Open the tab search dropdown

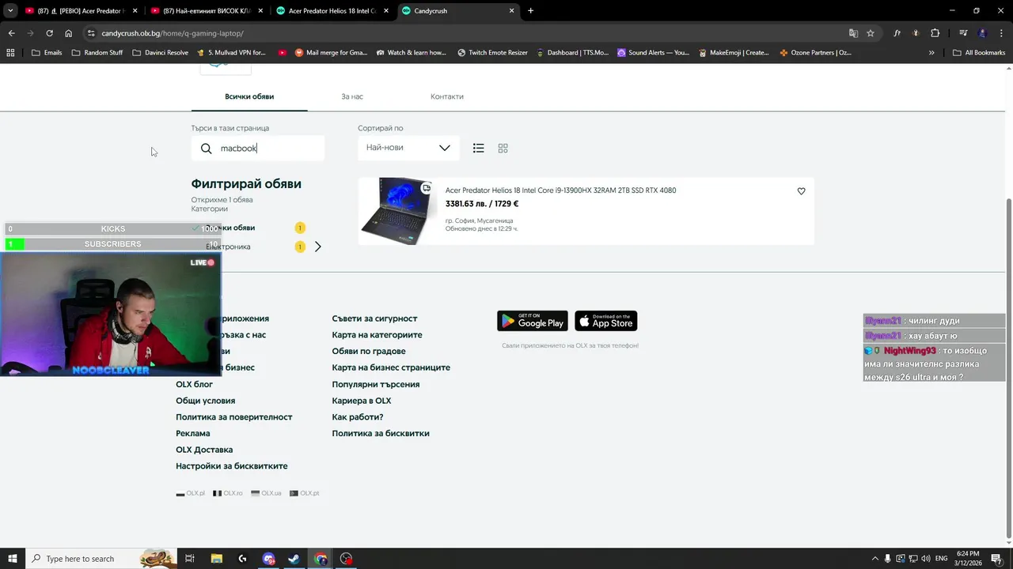click(10, 11)
